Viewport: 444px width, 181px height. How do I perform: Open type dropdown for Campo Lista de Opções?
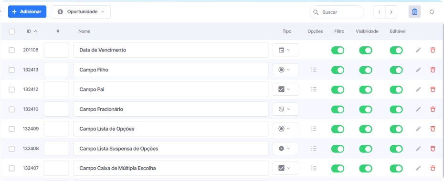click(x=285, y=129)
